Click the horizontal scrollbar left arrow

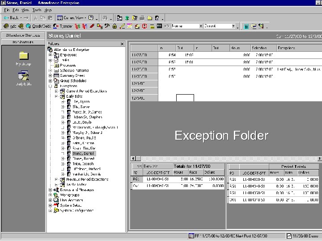tap(133, 158)
